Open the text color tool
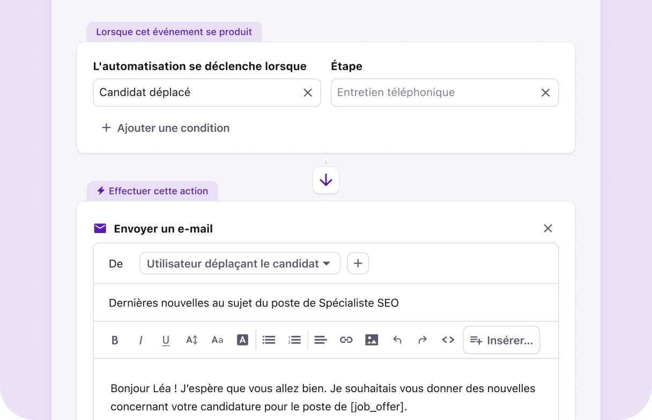The image size is (652, 420). tap(242, 340)
